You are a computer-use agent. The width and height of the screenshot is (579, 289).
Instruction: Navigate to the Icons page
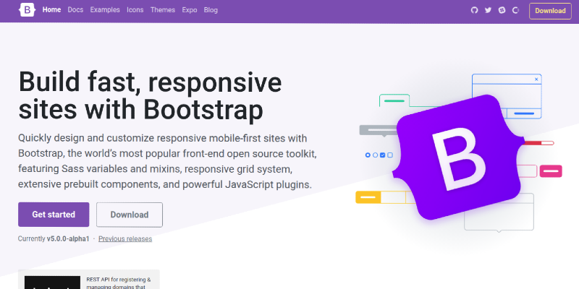135,11
